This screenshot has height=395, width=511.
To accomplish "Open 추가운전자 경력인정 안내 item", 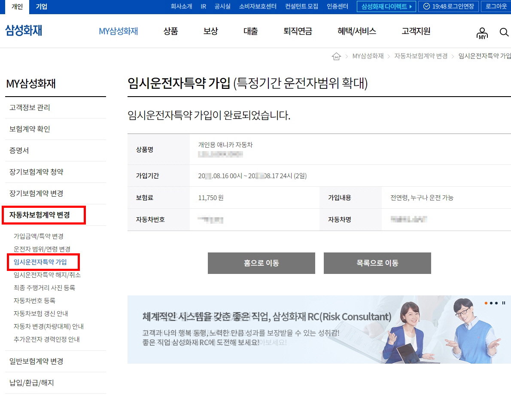I will (x=47, y=339).
